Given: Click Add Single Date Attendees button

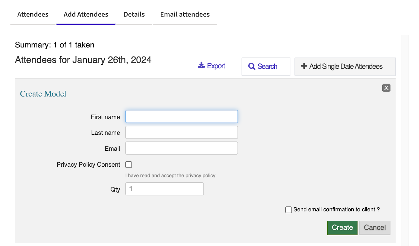Looking at the screenshot, I should 345,67.
